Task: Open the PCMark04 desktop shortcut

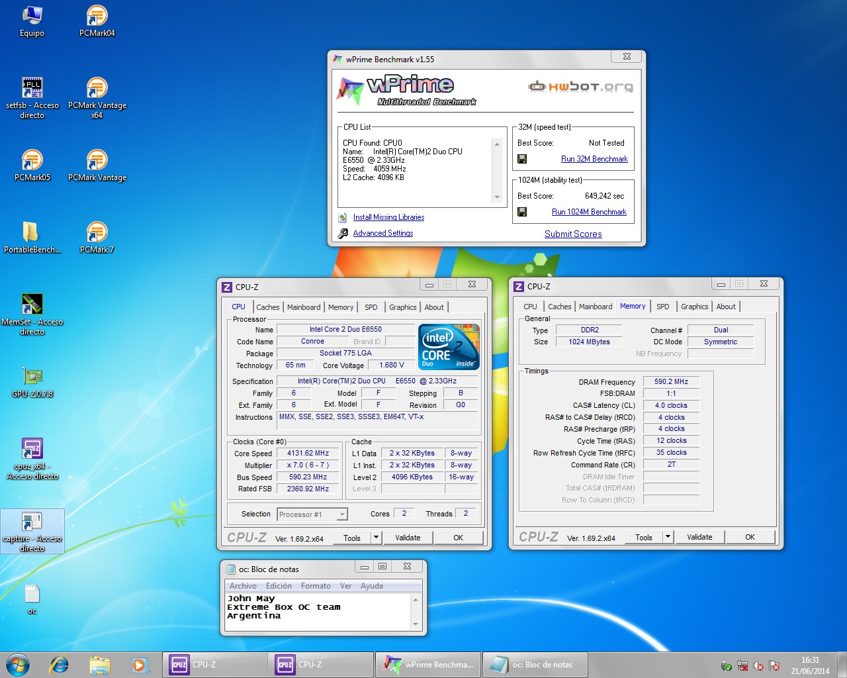Action: click(x=97, y=21)
